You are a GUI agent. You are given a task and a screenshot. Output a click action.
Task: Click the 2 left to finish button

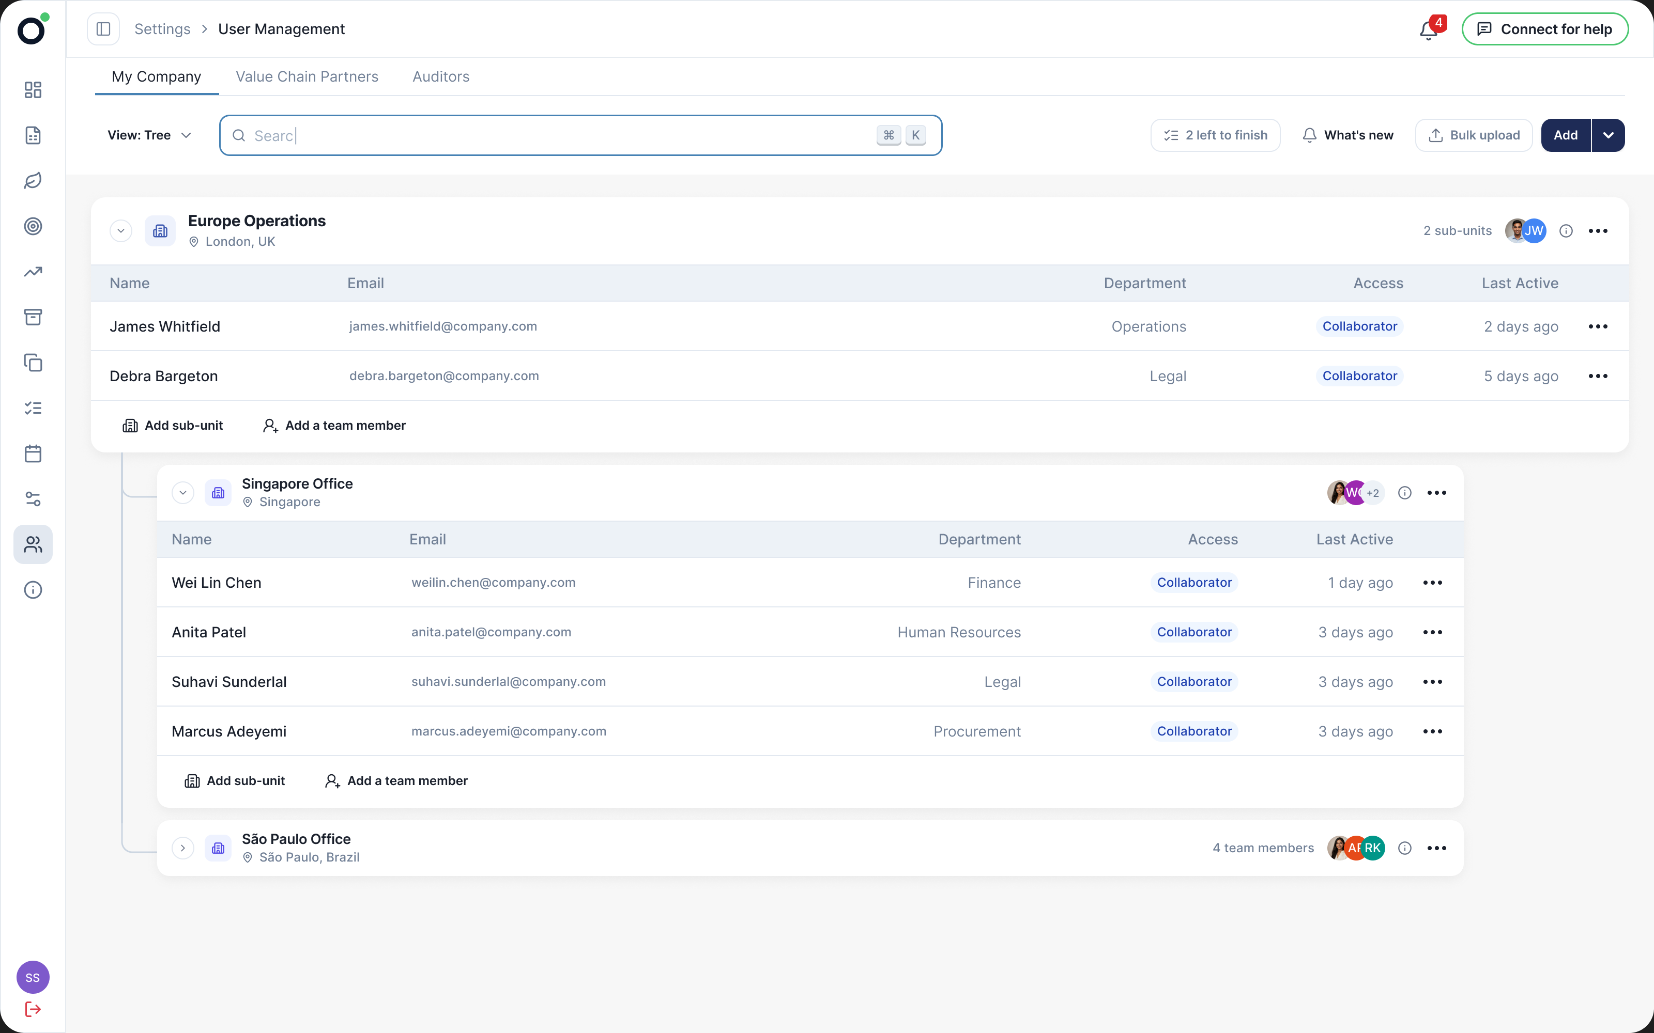1215,135
